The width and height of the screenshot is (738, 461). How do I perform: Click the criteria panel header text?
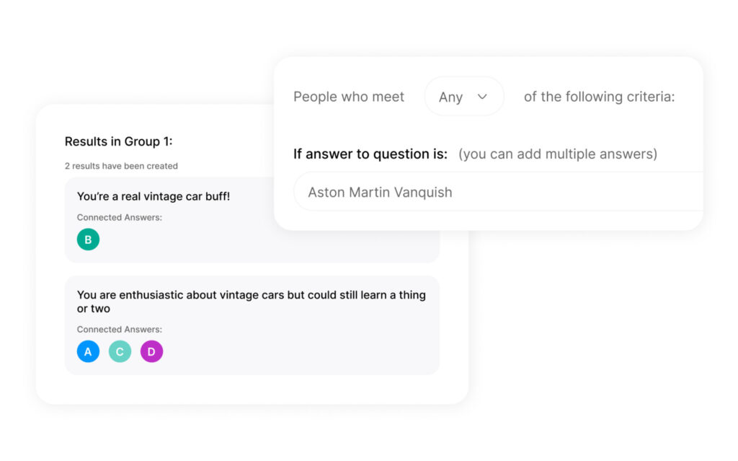[x=349, y=96]
